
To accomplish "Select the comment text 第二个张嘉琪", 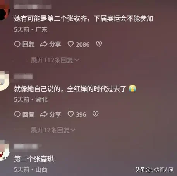I will click(x=34, y=159).
